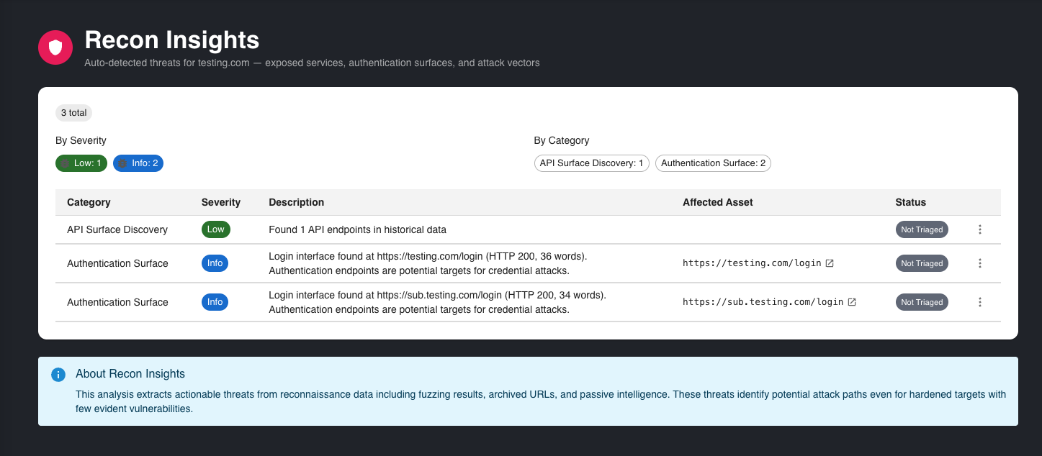Open the https://sub.testing.com/login asset link
This screenshot has height=456, width=1042.
click(763, 302)
